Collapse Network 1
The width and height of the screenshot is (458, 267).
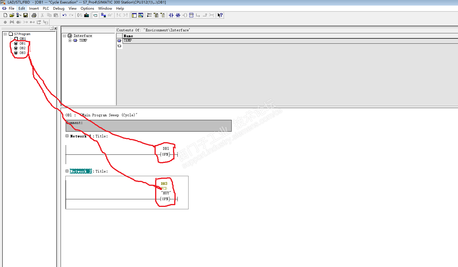[x=67, y=136]
